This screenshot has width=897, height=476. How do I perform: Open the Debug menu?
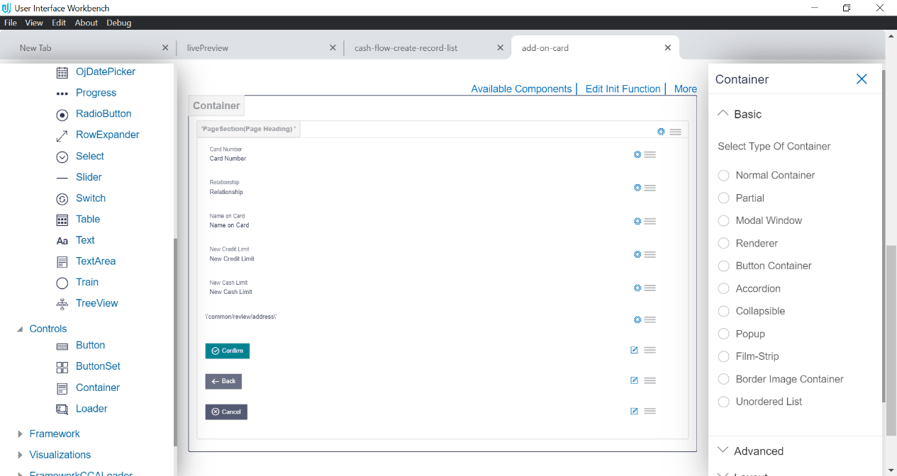pyautogui.click(x=118, y=22)
